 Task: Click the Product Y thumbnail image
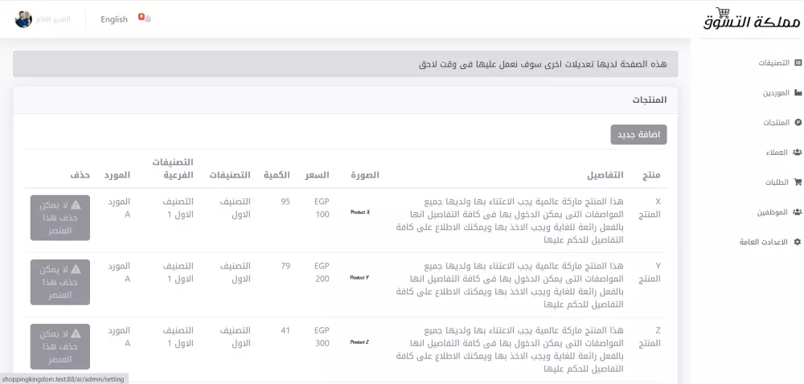(360, 277)
